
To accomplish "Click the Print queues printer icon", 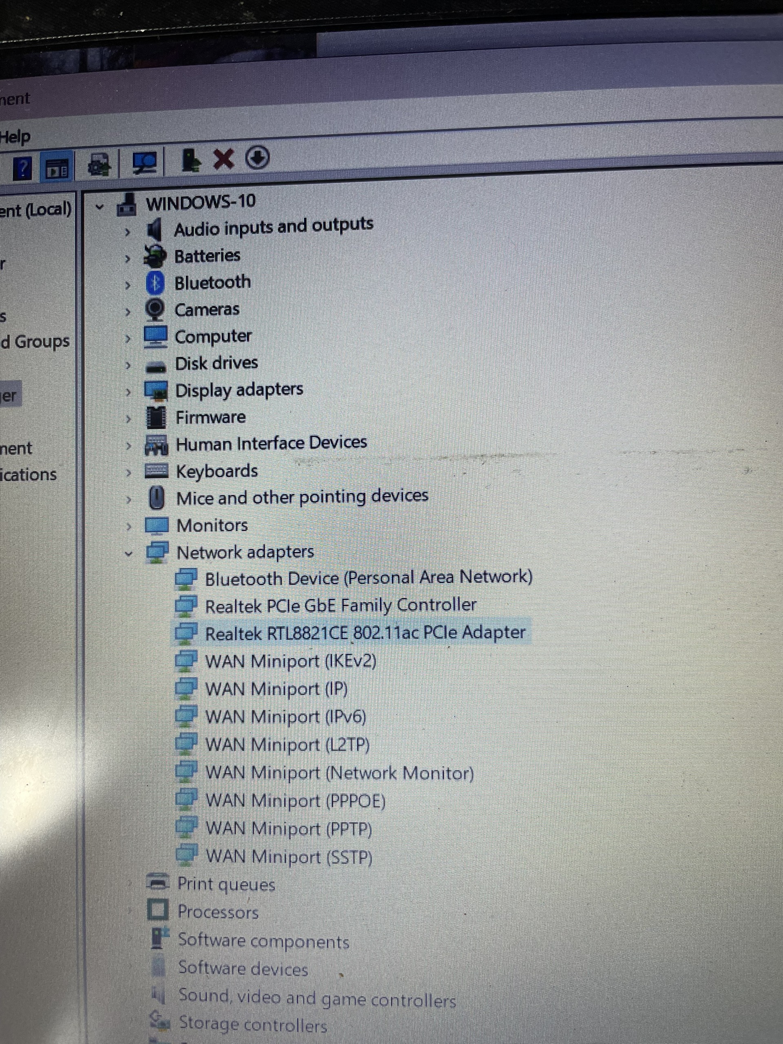I will pos(158,881).
